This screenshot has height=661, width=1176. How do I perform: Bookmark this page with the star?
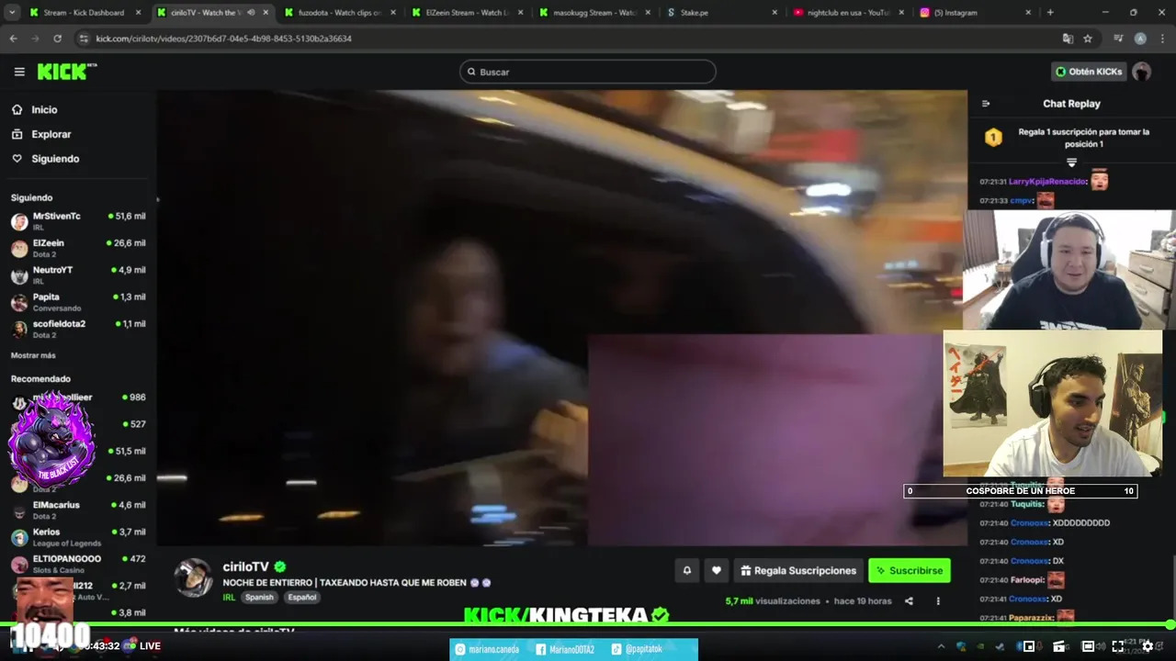click(x=1088, y=39)
